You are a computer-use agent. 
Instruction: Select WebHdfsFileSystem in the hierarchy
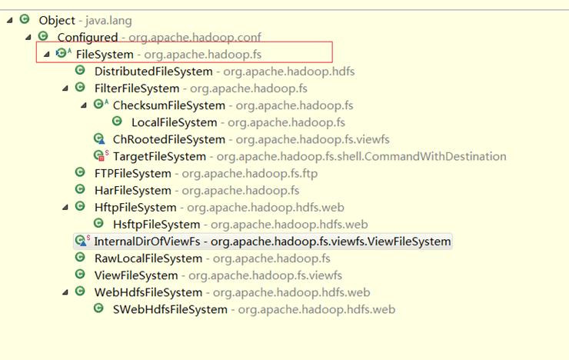pos(232,292)
